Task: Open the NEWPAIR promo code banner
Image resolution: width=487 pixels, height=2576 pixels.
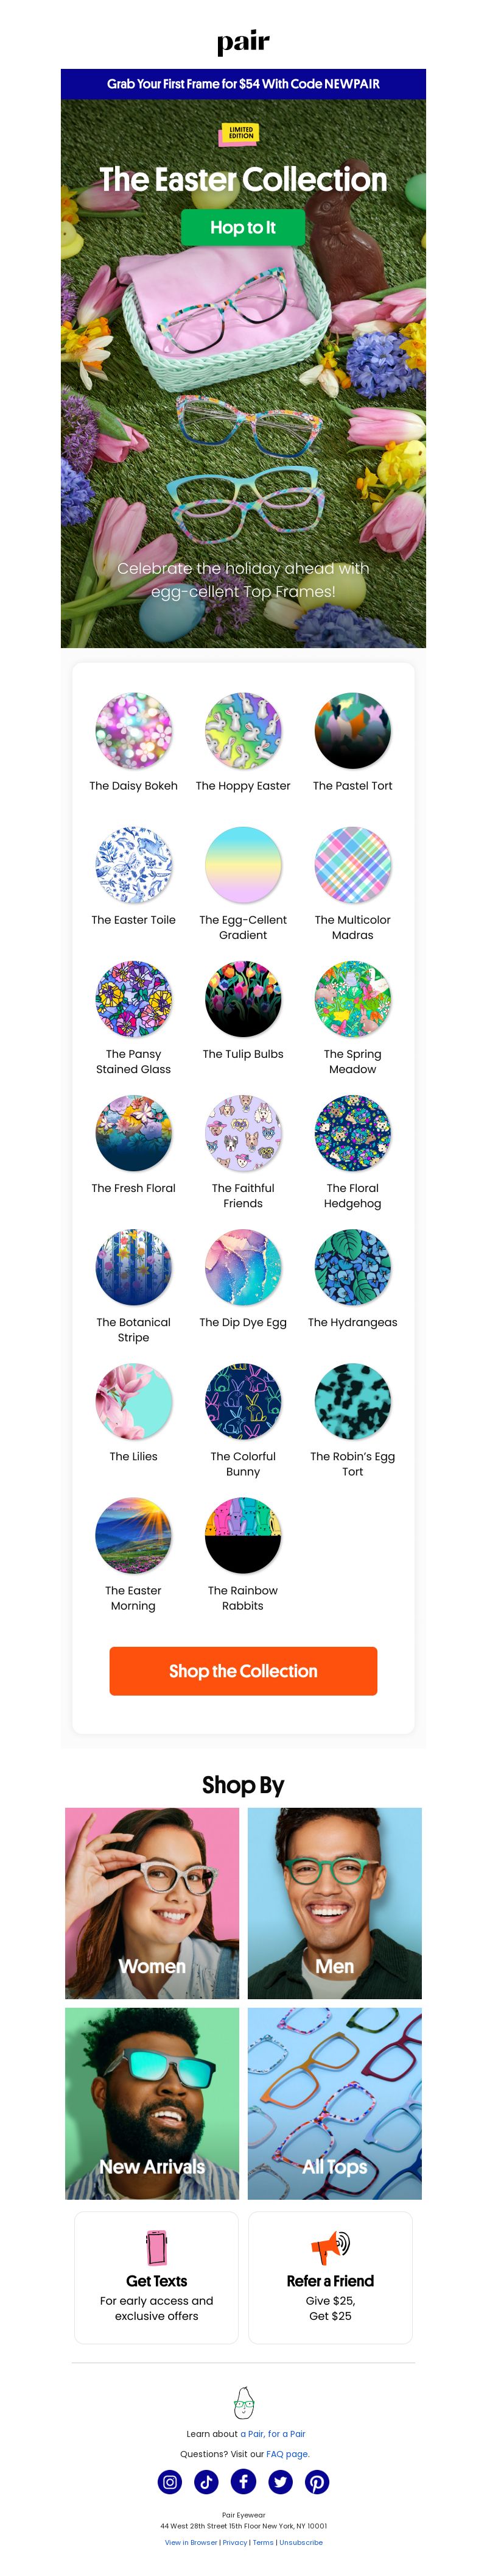Action: coord(243,84)
